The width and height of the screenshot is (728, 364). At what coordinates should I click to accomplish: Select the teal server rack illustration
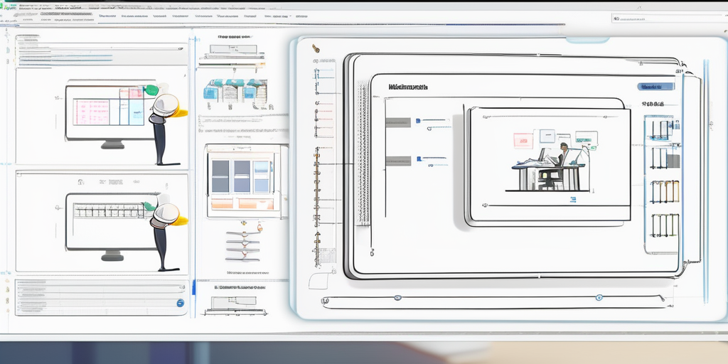pyautogui.click(x=235, y=92)
